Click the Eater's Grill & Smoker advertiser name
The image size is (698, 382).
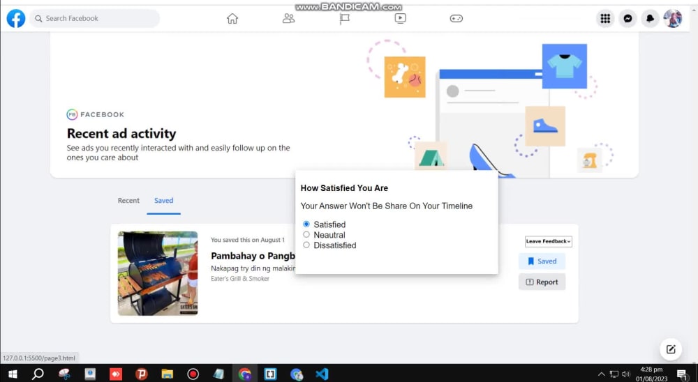[x=240, y=279]
